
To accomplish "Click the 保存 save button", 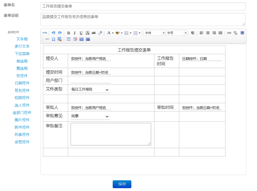I will [122, 184].
